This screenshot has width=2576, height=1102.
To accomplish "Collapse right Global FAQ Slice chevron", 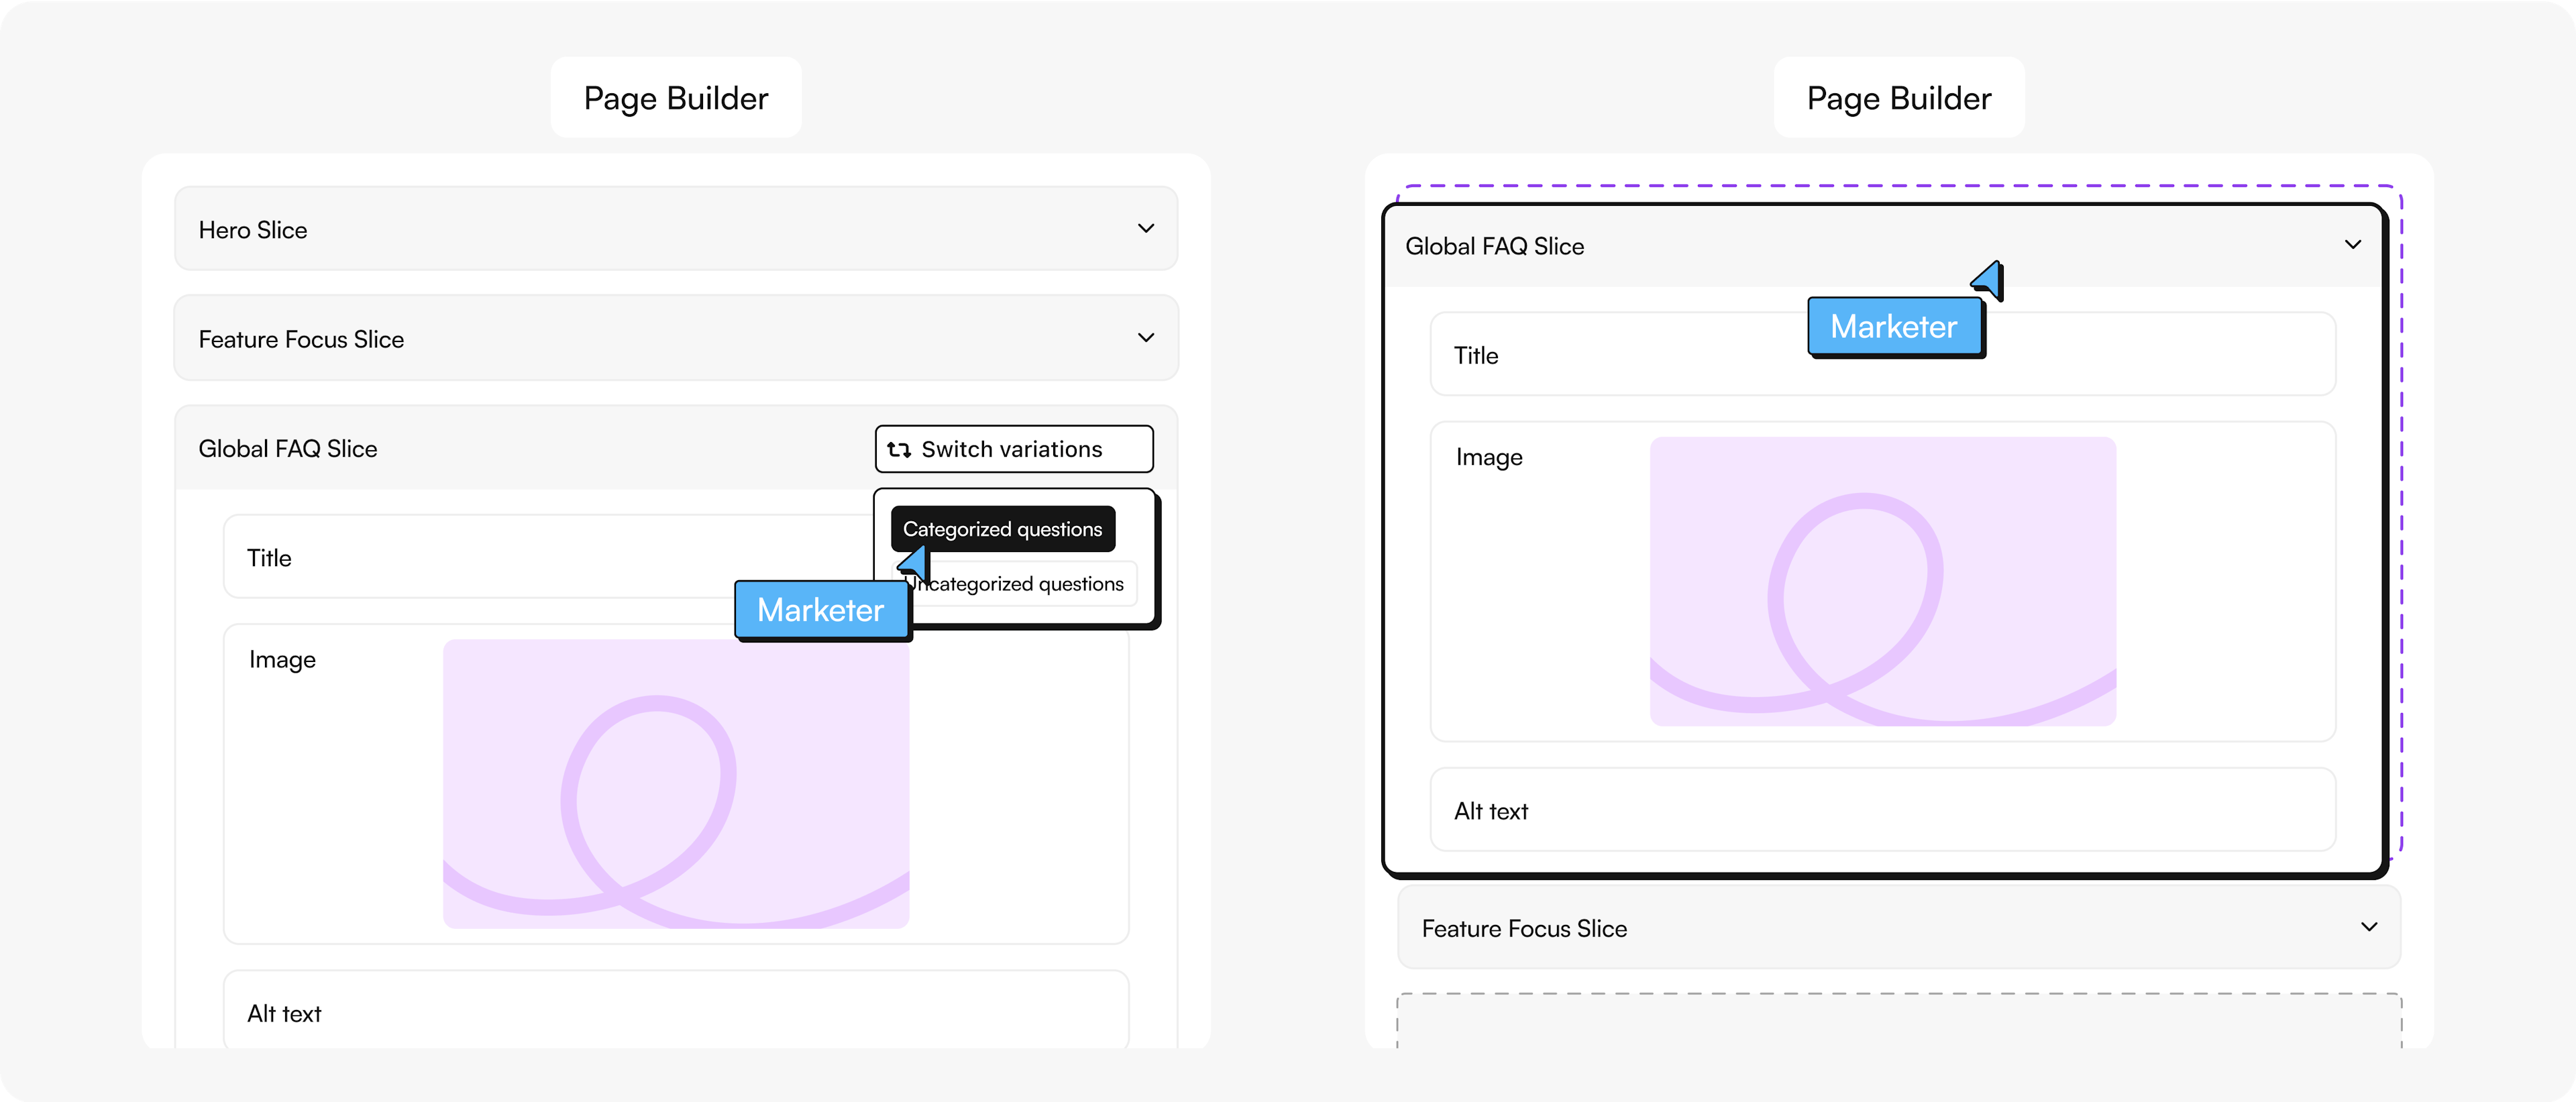I will point(2352,245).
